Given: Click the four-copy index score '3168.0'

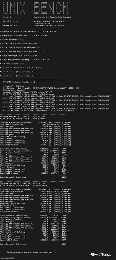Looking at the screenshot, I should coord(65,244).
